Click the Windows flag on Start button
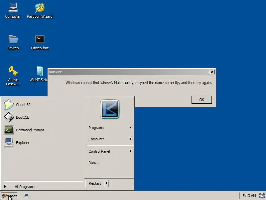The width and height of the screenshot is (266, 200). [4, 196]
